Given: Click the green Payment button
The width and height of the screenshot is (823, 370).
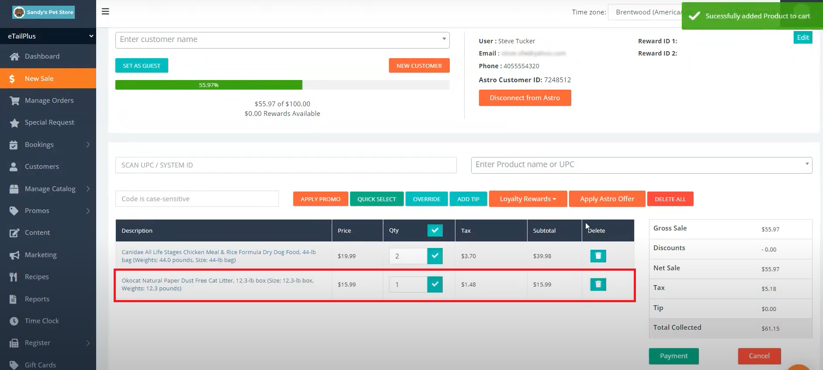Looking at the screenshot, I should pos(674,356).
